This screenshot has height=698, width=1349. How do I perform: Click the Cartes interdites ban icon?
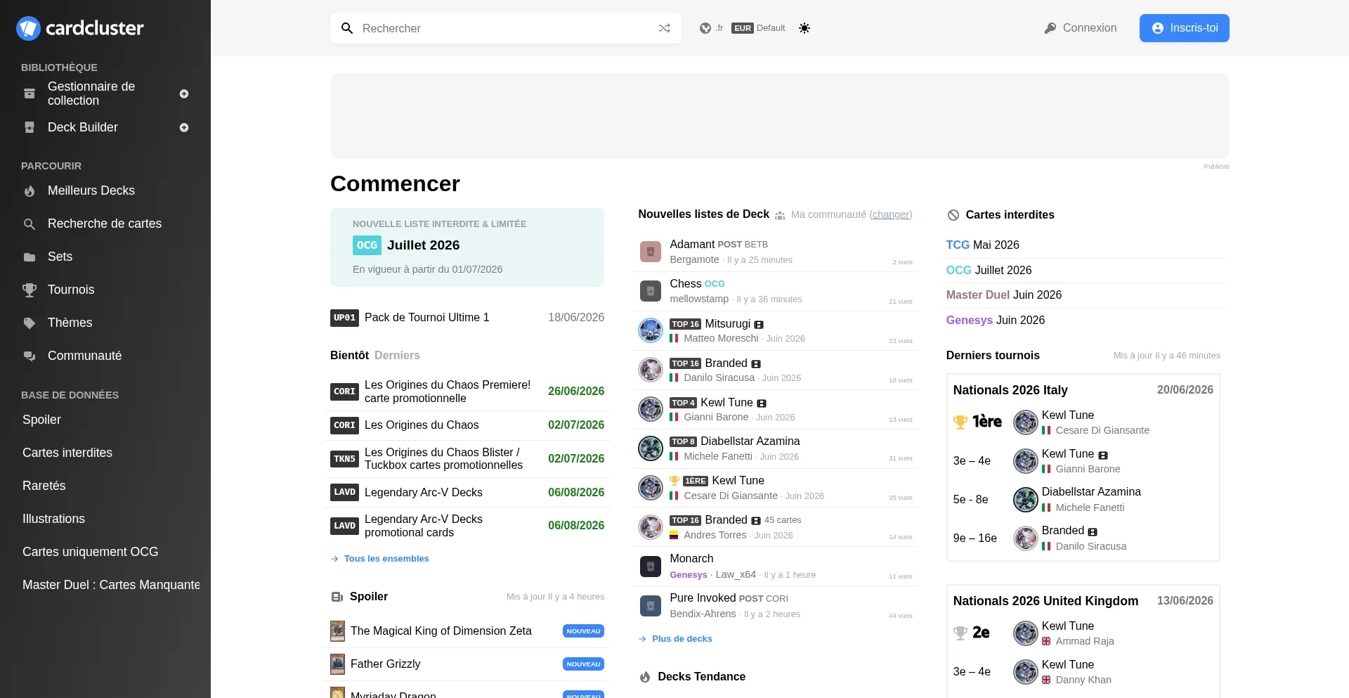[953, 215]
